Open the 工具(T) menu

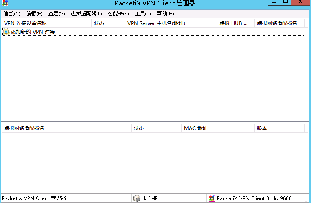(x=143, y=14)
